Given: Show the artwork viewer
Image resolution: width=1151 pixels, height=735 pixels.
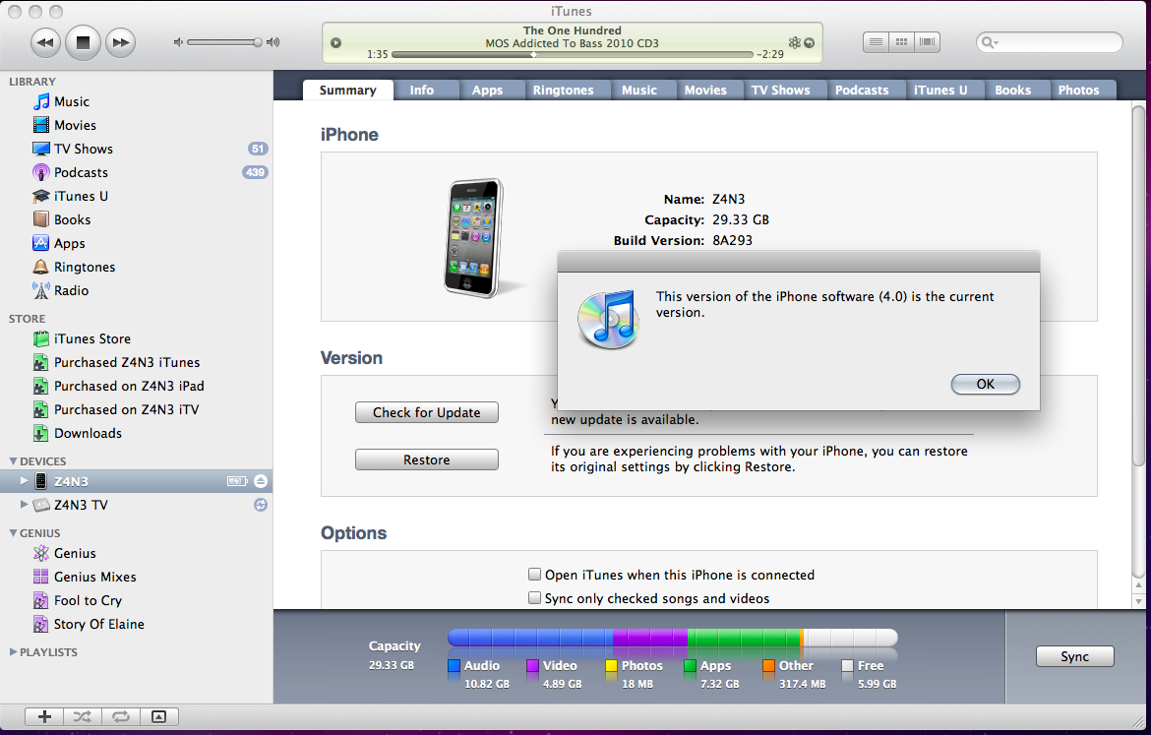Looking at the screenshot, I should [x=158, y=716].
